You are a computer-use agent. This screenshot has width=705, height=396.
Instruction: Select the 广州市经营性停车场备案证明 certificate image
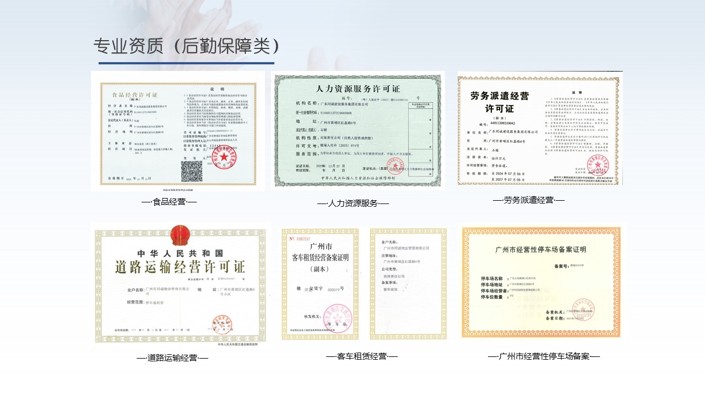pos(541,282)
